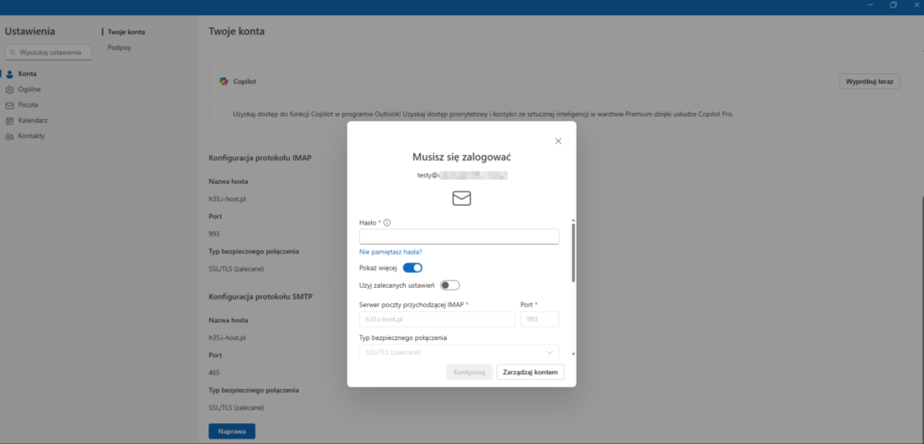Expand Typ bezpiecznego połączenia dropdown
Viewport: 924px width, 444px height.
click(x=459, y=352)
